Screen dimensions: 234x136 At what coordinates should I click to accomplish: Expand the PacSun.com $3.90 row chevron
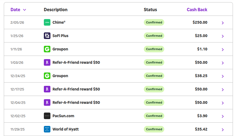(x=223, y=116)
